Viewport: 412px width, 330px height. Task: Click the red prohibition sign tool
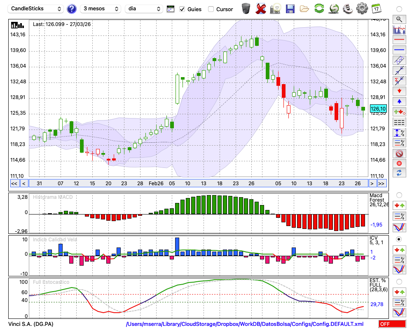[x=399, y=153]
